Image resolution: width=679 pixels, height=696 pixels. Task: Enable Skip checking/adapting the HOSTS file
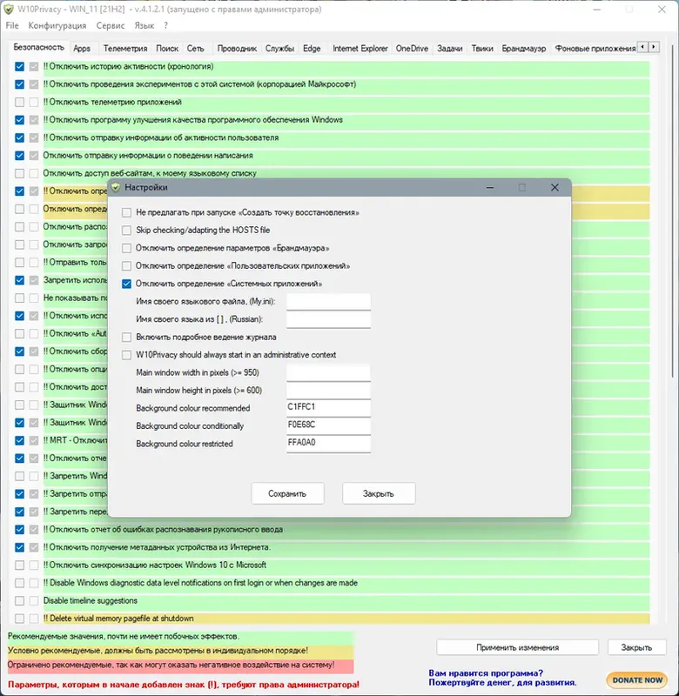pos(126,231)
